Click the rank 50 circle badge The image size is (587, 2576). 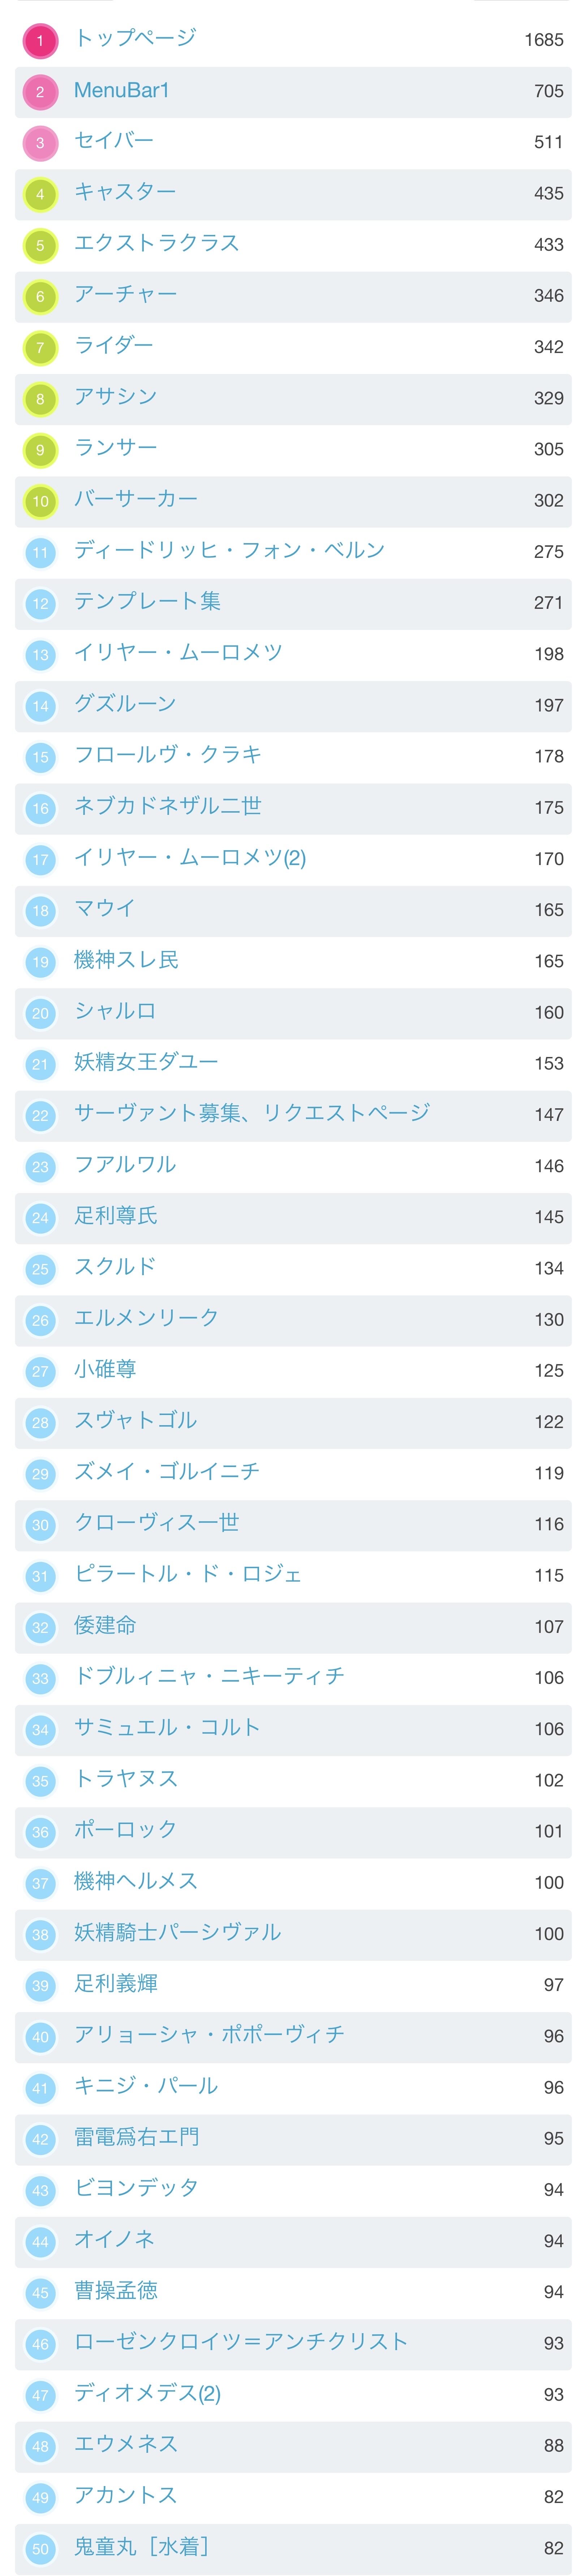40,2548
